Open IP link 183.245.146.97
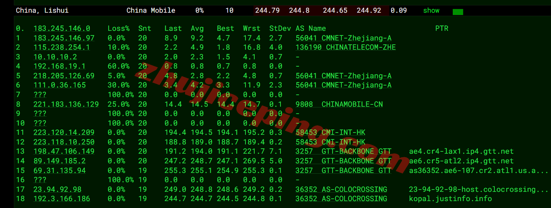 pos(64,38)
